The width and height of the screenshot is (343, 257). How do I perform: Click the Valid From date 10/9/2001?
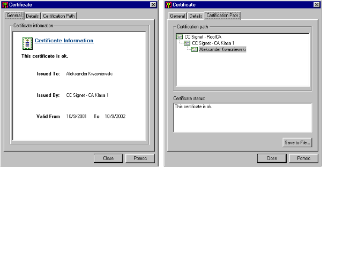pos(76,116)
